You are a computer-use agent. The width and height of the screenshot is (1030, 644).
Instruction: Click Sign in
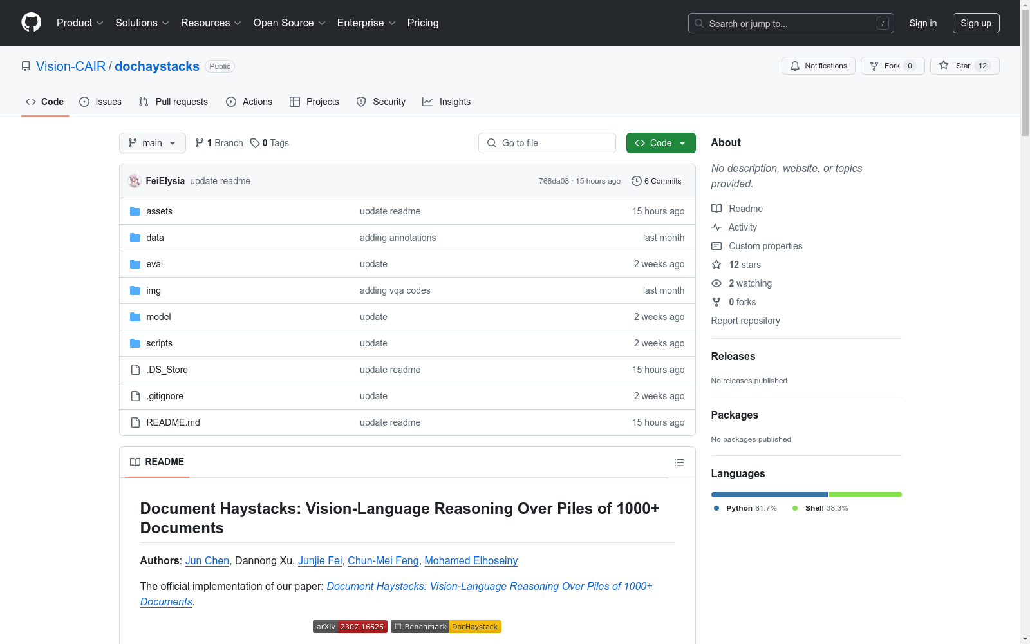923,23
